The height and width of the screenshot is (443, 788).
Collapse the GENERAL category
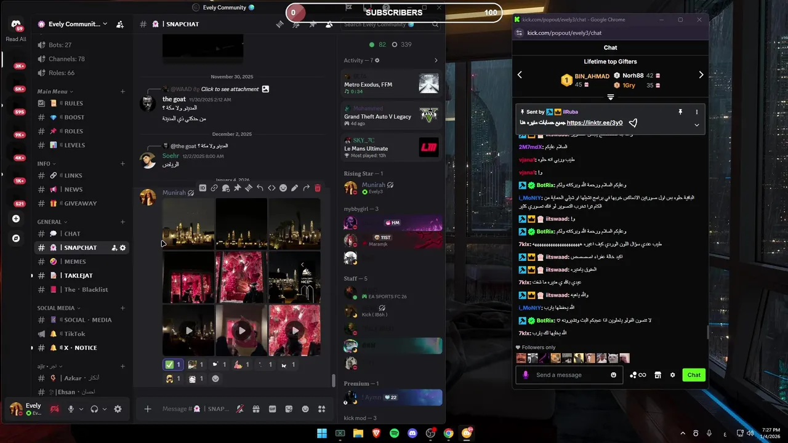click(x=52, y=221)
